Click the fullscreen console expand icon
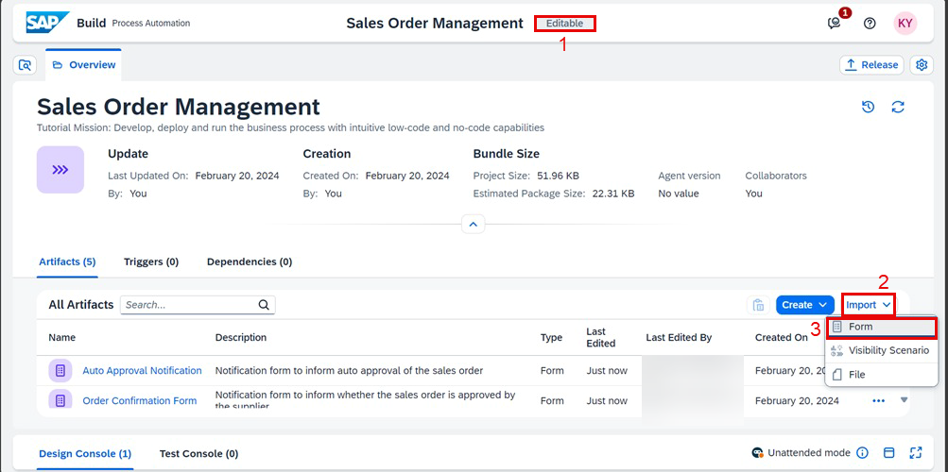 [915, 453]
